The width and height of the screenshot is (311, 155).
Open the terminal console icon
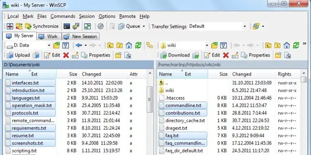[x=67, y=26]
